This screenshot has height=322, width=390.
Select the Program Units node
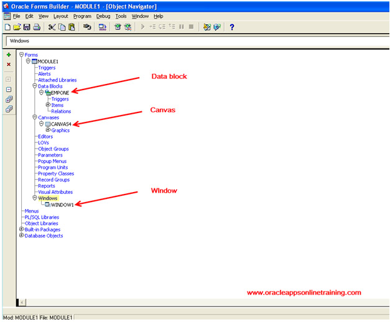click(x=53, y=167)
